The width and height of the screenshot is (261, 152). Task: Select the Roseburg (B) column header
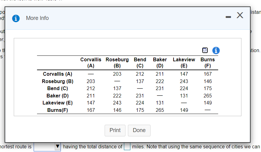point(117,63)
